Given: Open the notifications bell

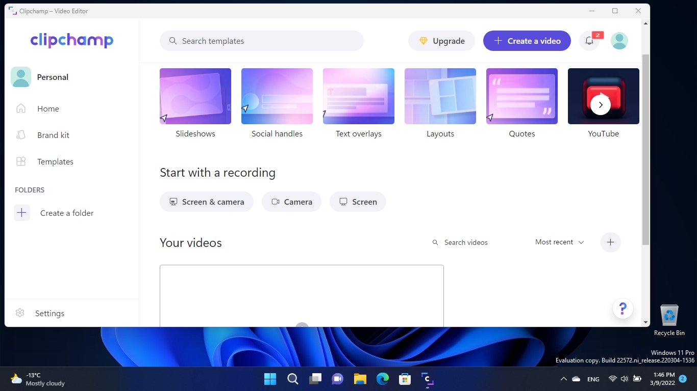Looking at the screenshot, I should pyautogui.click(x=589, y=41).
